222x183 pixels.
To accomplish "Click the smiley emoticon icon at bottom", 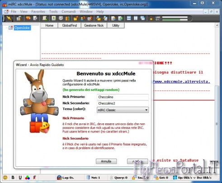I will point(5,178).
